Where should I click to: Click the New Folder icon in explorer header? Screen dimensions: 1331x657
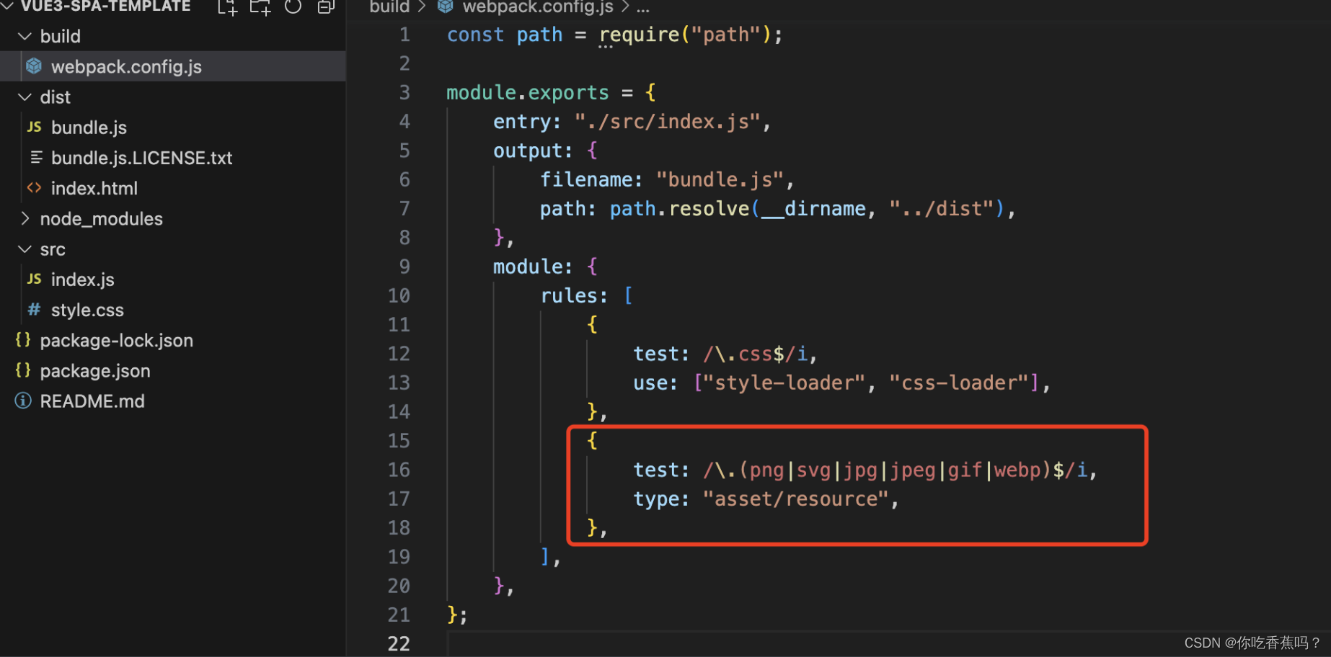(260, 7)
